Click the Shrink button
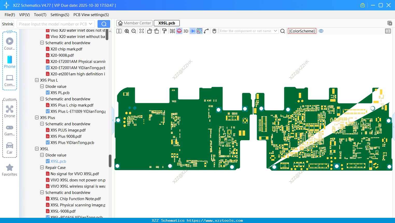395x223 pixels. pos(8,24)
